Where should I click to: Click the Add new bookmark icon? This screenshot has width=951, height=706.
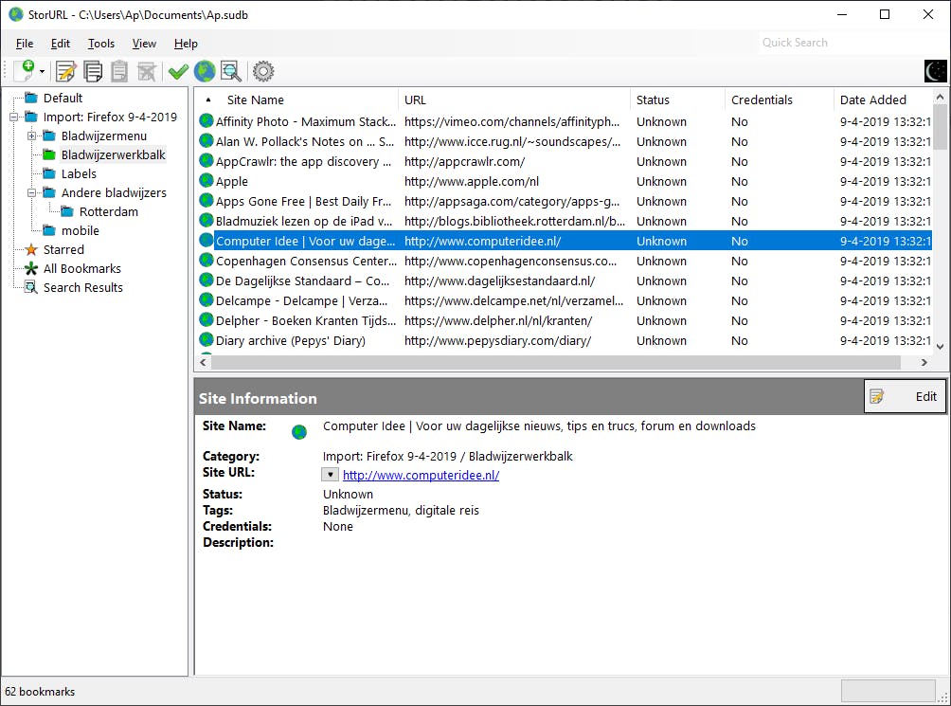pos(23,71)
